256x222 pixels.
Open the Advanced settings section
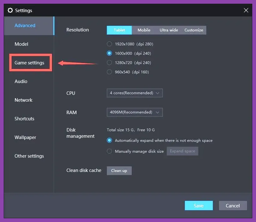29,25
